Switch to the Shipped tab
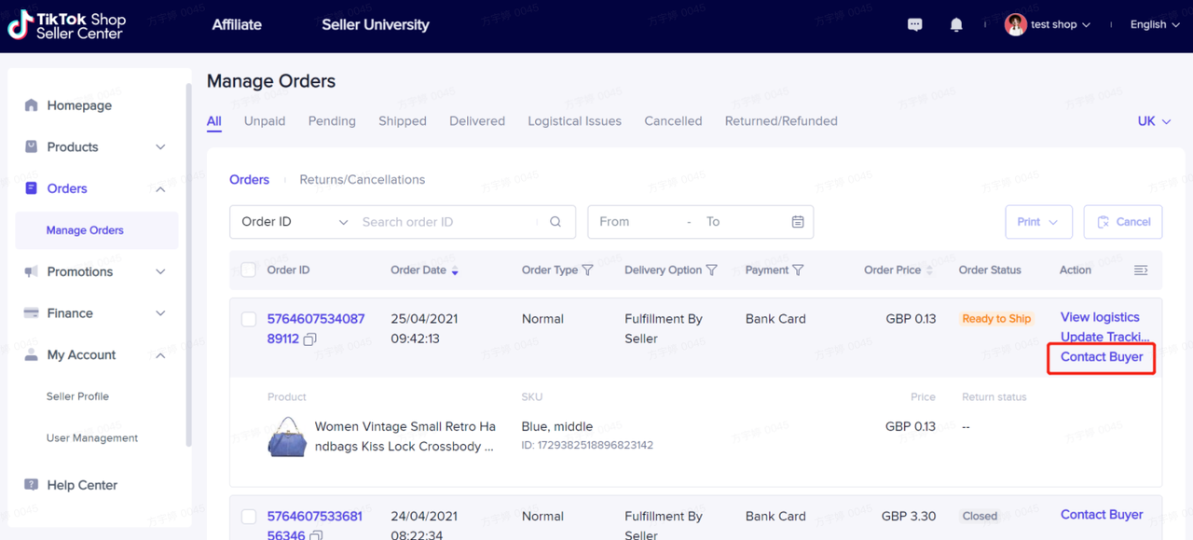 click(403, 121)
